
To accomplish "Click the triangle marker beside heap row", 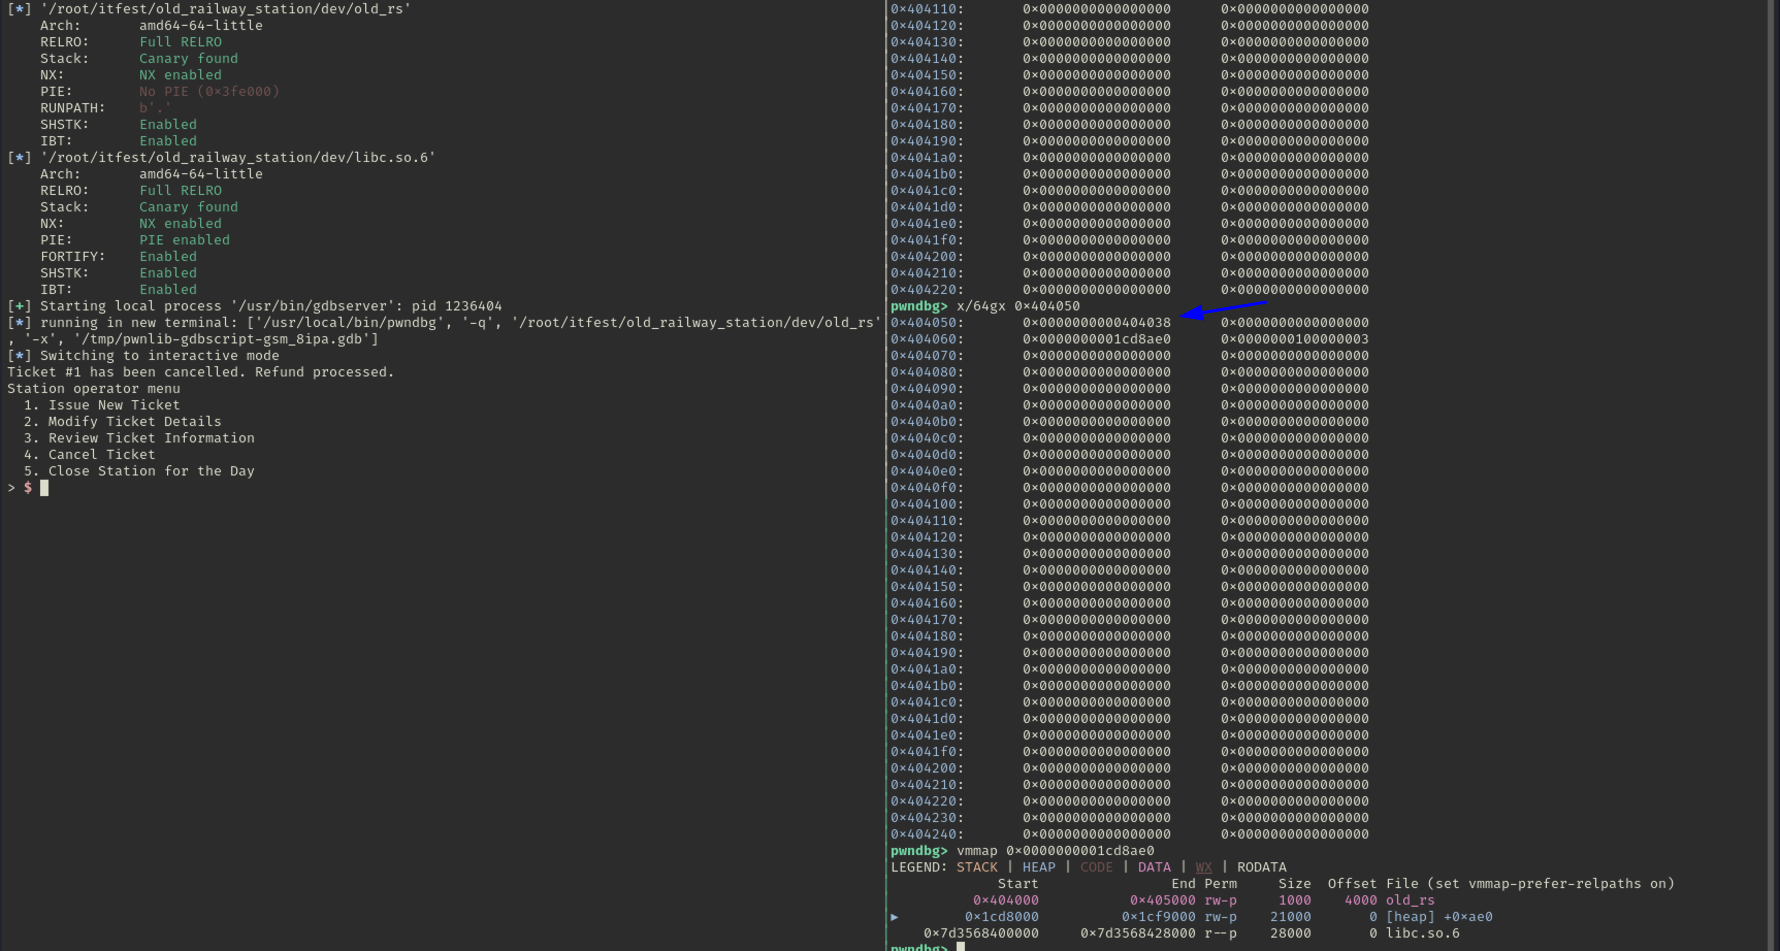I will pyautogui.click(x=894, y=917).
